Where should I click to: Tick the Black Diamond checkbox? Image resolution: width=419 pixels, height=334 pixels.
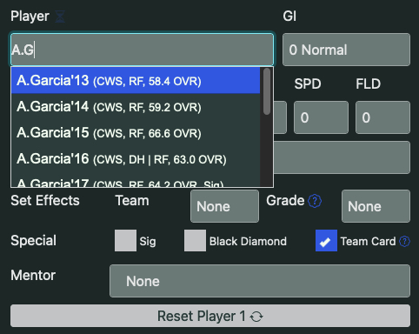[195, 241]
